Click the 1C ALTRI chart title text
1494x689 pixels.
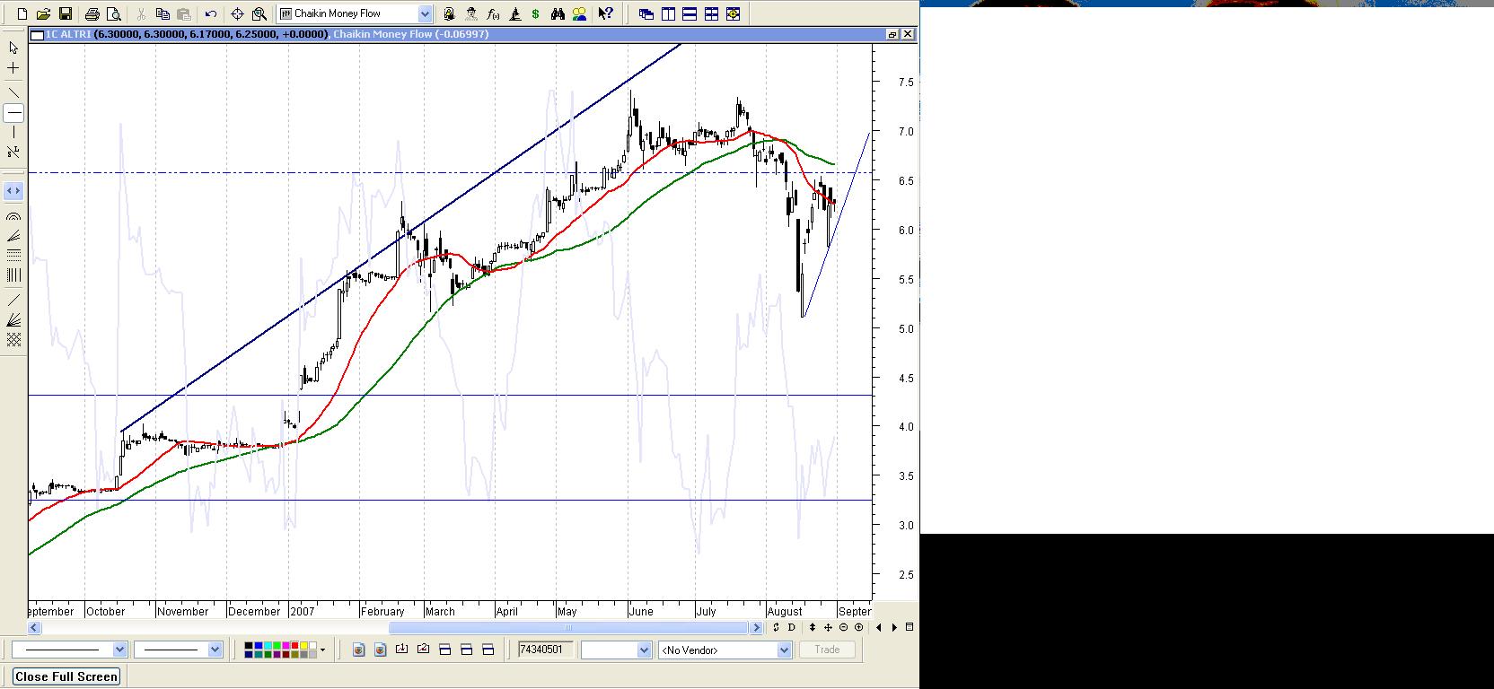coord(68,34)
